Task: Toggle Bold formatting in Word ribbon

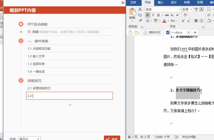Action: point(147,15)
